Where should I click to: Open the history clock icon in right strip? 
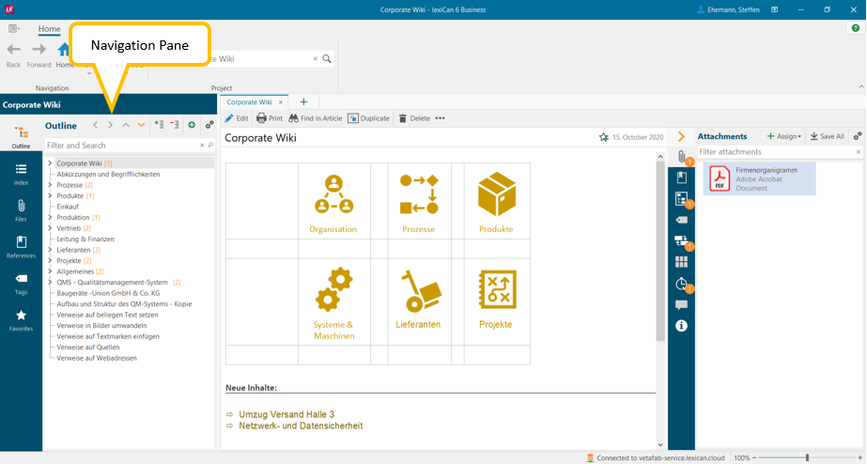click(x=682, y=284)
